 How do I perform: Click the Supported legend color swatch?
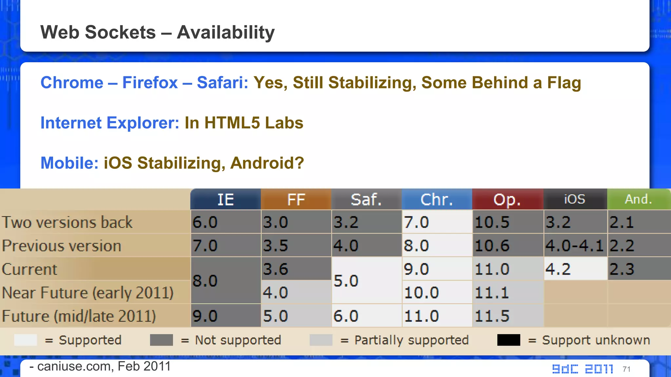[26, 340]
